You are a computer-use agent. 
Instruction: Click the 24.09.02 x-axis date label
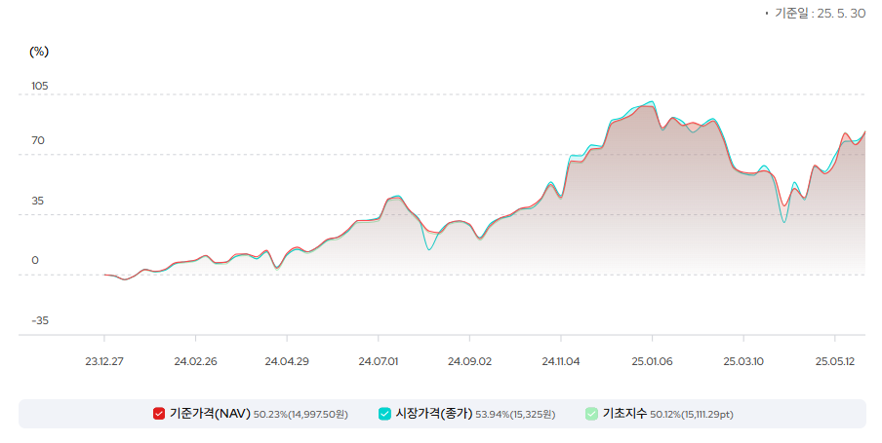[469, 361]
